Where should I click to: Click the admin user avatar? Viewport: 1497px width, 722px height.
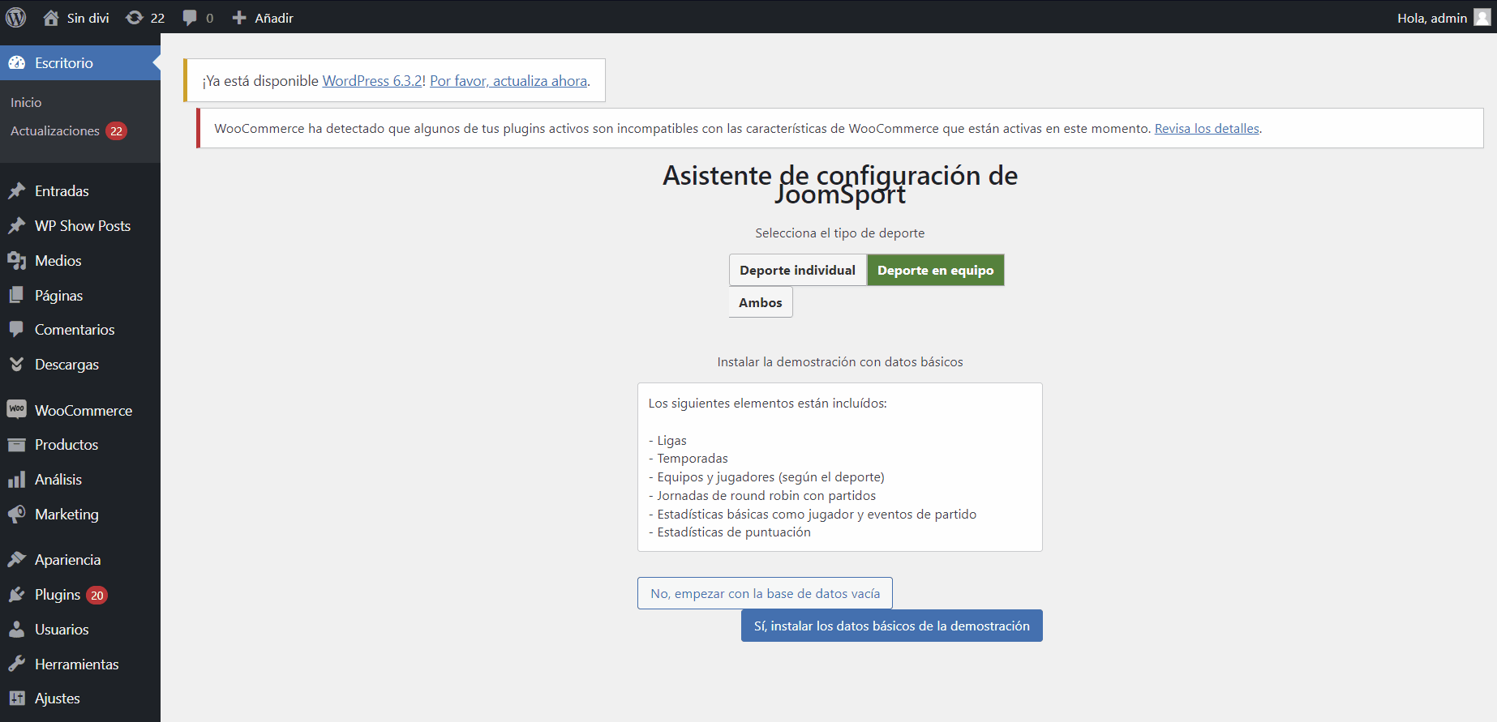point(1482,18)
